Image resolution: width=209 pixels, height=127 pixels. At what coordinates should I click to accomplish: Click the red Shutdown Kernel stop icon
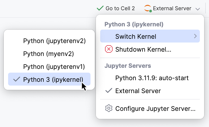[109, 49]
